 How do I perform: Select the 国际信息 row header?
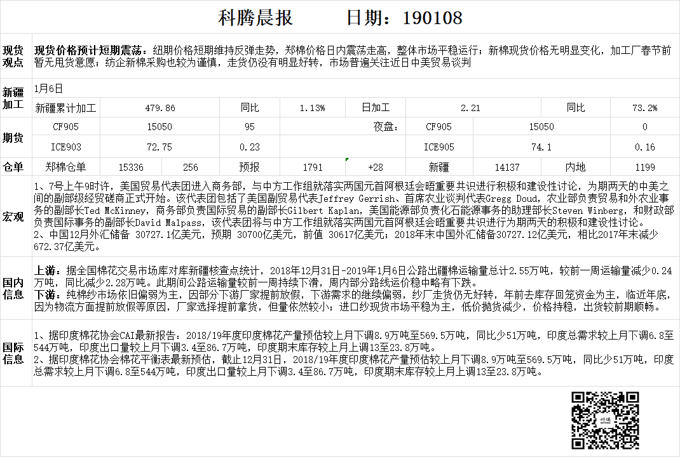pyautogui.click(x=13, y=354)
